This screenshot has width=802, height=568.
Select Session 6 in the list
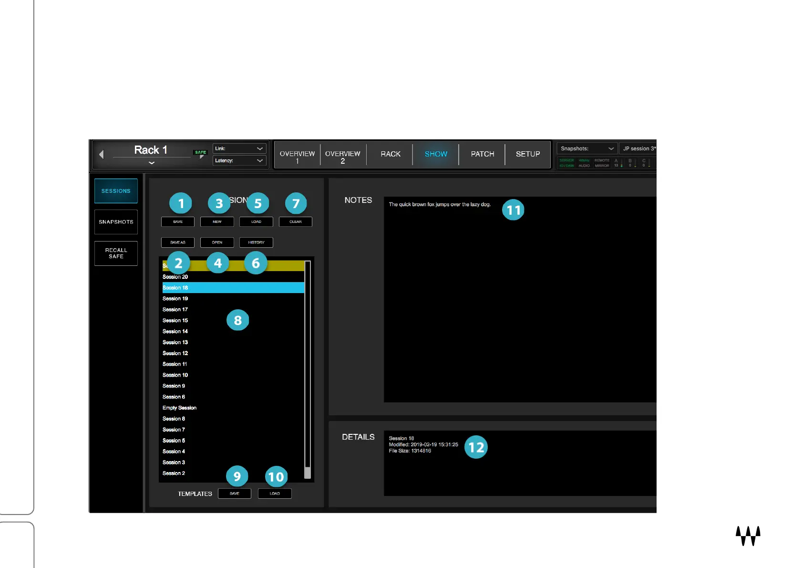click(x=233, y=397)
